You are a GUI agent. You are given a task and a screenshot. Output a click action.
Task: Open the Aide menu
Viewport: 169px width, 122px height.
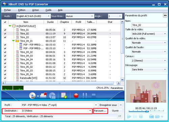coord(60,10)
